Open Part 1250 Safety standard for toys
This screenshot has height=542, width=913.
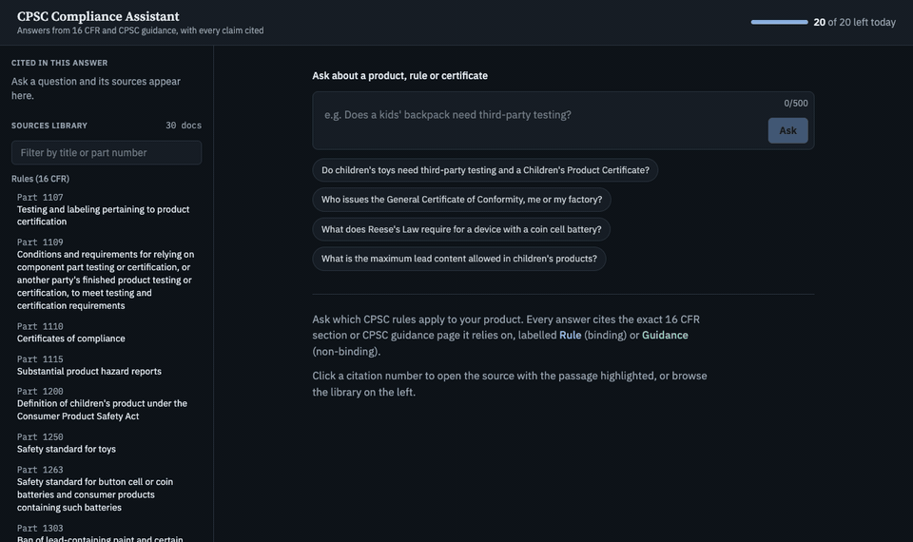[107, 443]
